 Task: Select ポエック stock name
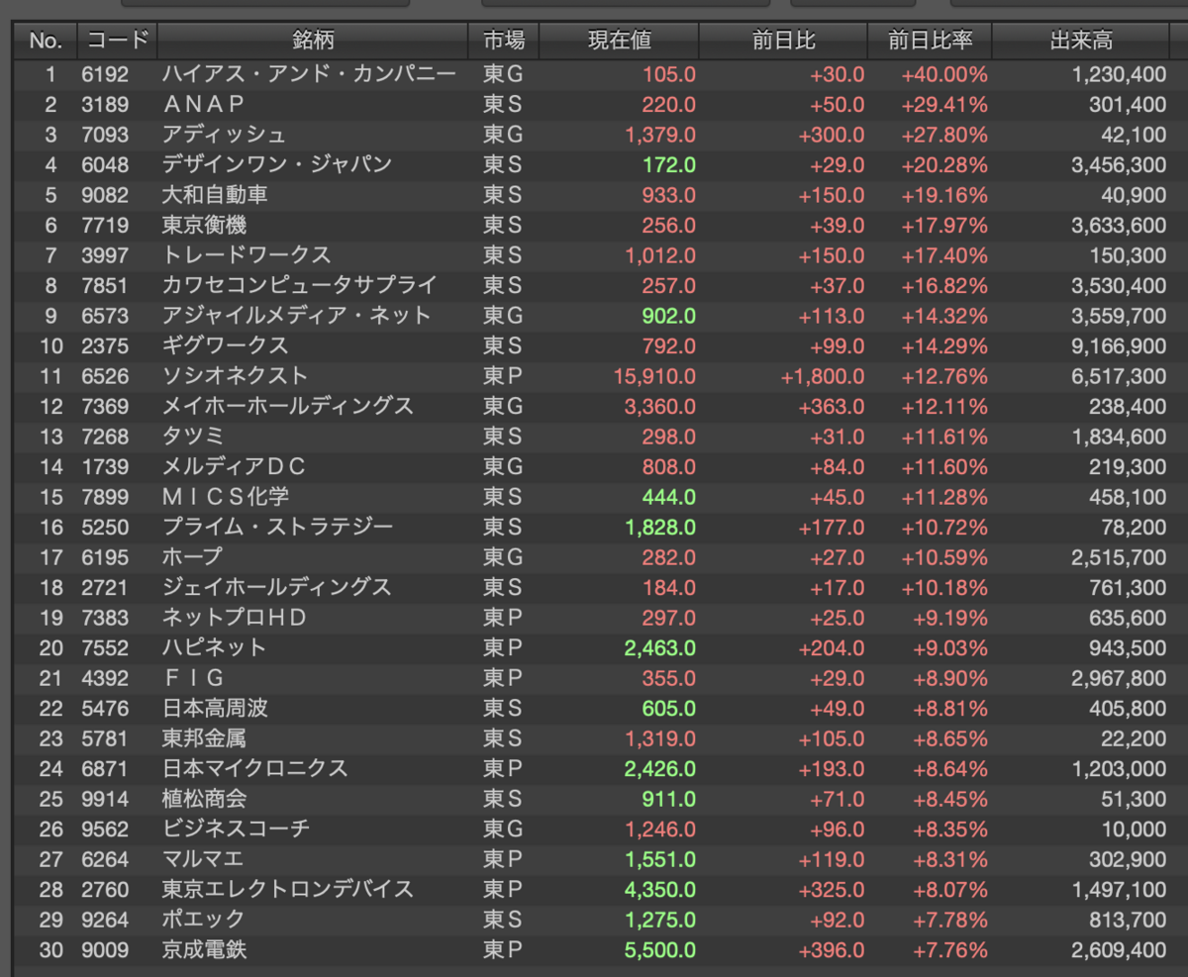tap(204, 920)
